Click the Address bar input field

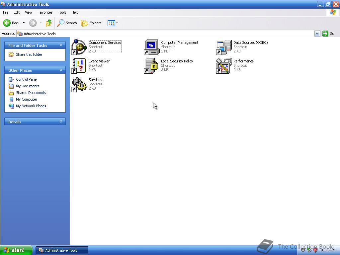[x=165, y=34]
